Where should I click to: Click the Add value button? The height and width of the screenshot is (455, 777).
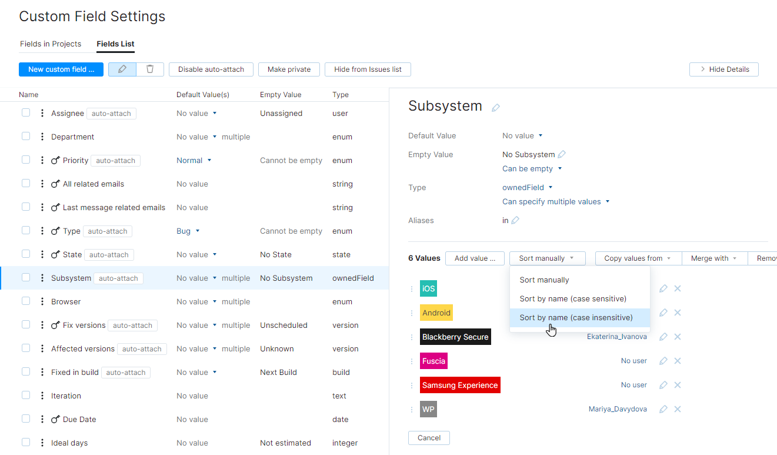tap(475, 258)
